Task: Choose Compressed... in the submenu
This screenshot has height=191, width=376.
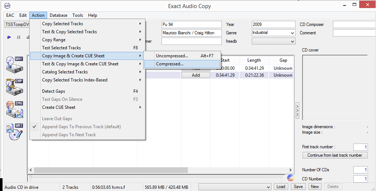Action: tap(182, 64)
